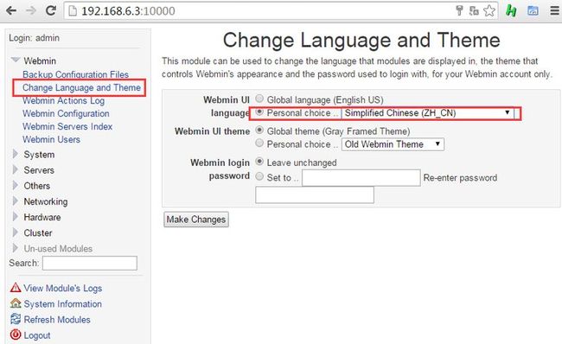Click the Login: admin text
The width and height of the screenshot is (562, 344).
pos(35,38)
